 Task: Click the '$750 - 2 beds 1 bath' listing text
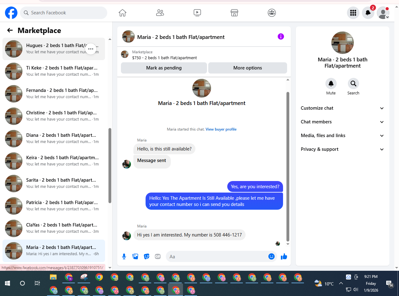165,58
